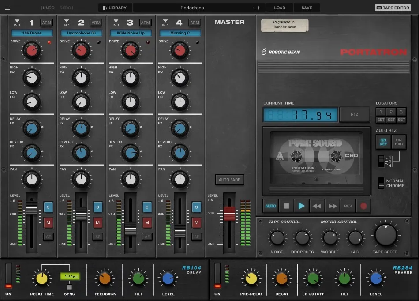Open the hamburger menu icon
419x301 pixels.
click(x=8, y=8)
